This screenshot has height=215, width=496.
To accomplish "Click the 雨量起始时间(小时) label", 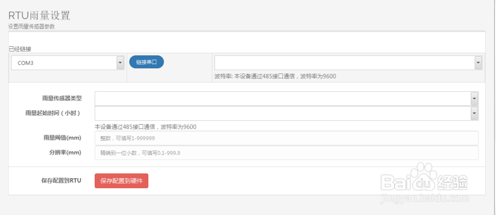I will 53,113.
